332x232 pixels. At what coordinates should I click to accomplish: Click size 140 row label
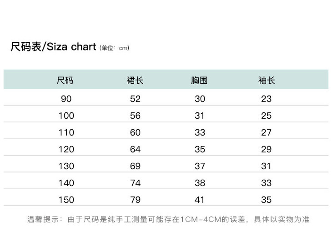pos(66,183)
